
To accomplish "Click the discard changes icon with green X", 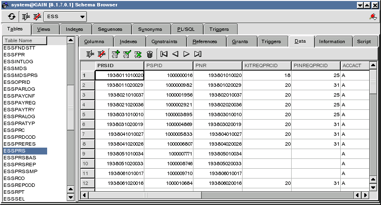I will point(137,54).
